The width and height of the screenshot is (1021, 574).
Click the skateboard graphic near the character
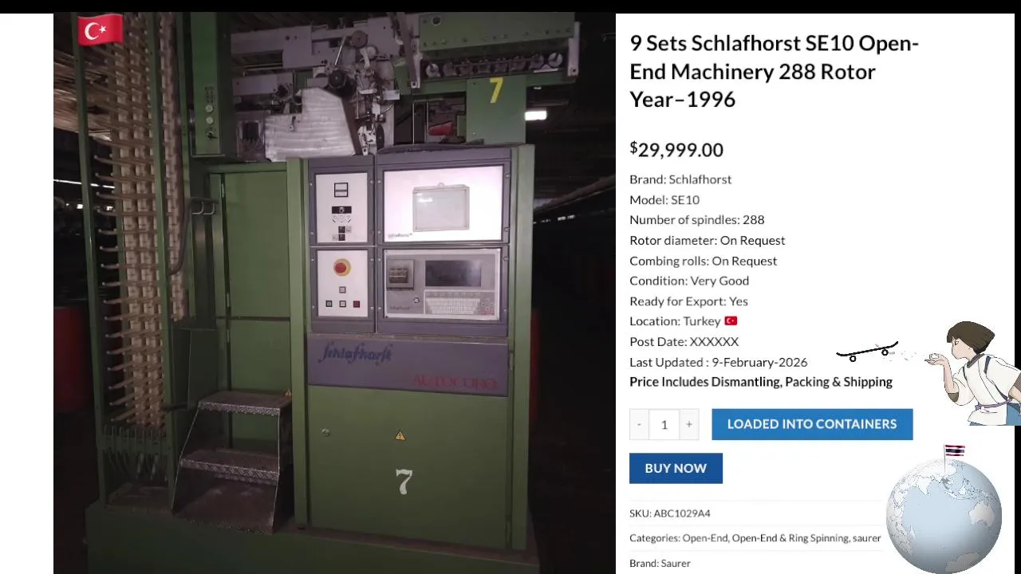coord(867,352)
